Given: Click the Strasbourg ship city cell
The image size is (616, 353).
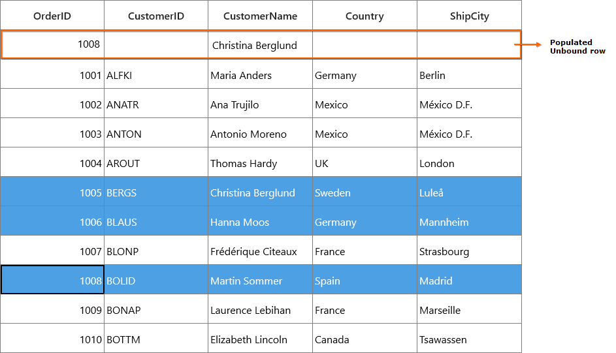Looking at the screenshot, I should pyautogui.click(x=469, y=251).
